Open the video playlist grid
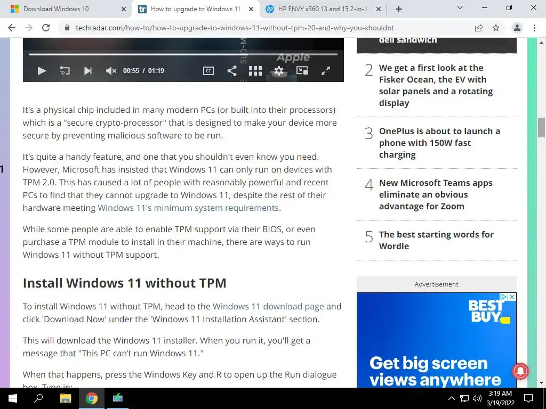This screenshot has height=409, width=546. click(x=255, y=71)
